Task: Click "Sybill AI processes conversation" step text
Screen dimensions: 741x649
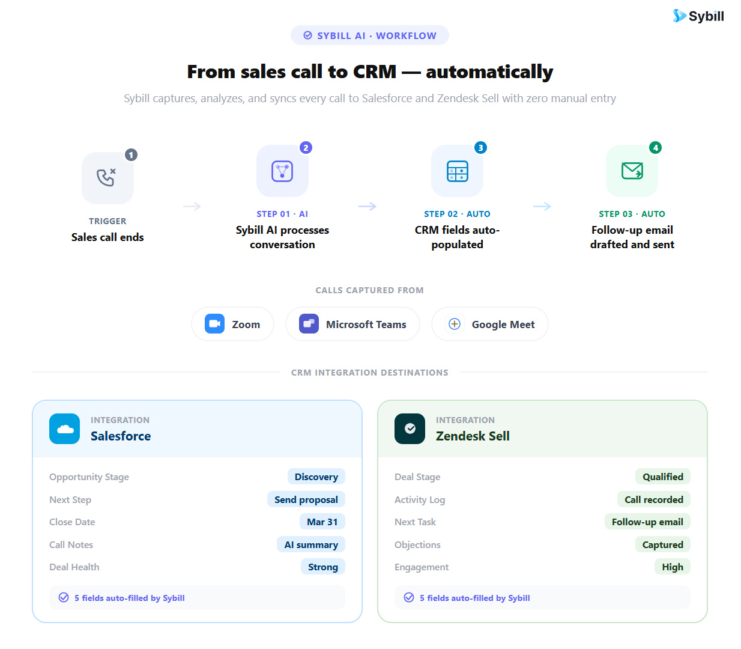Action: click(282, 237)
